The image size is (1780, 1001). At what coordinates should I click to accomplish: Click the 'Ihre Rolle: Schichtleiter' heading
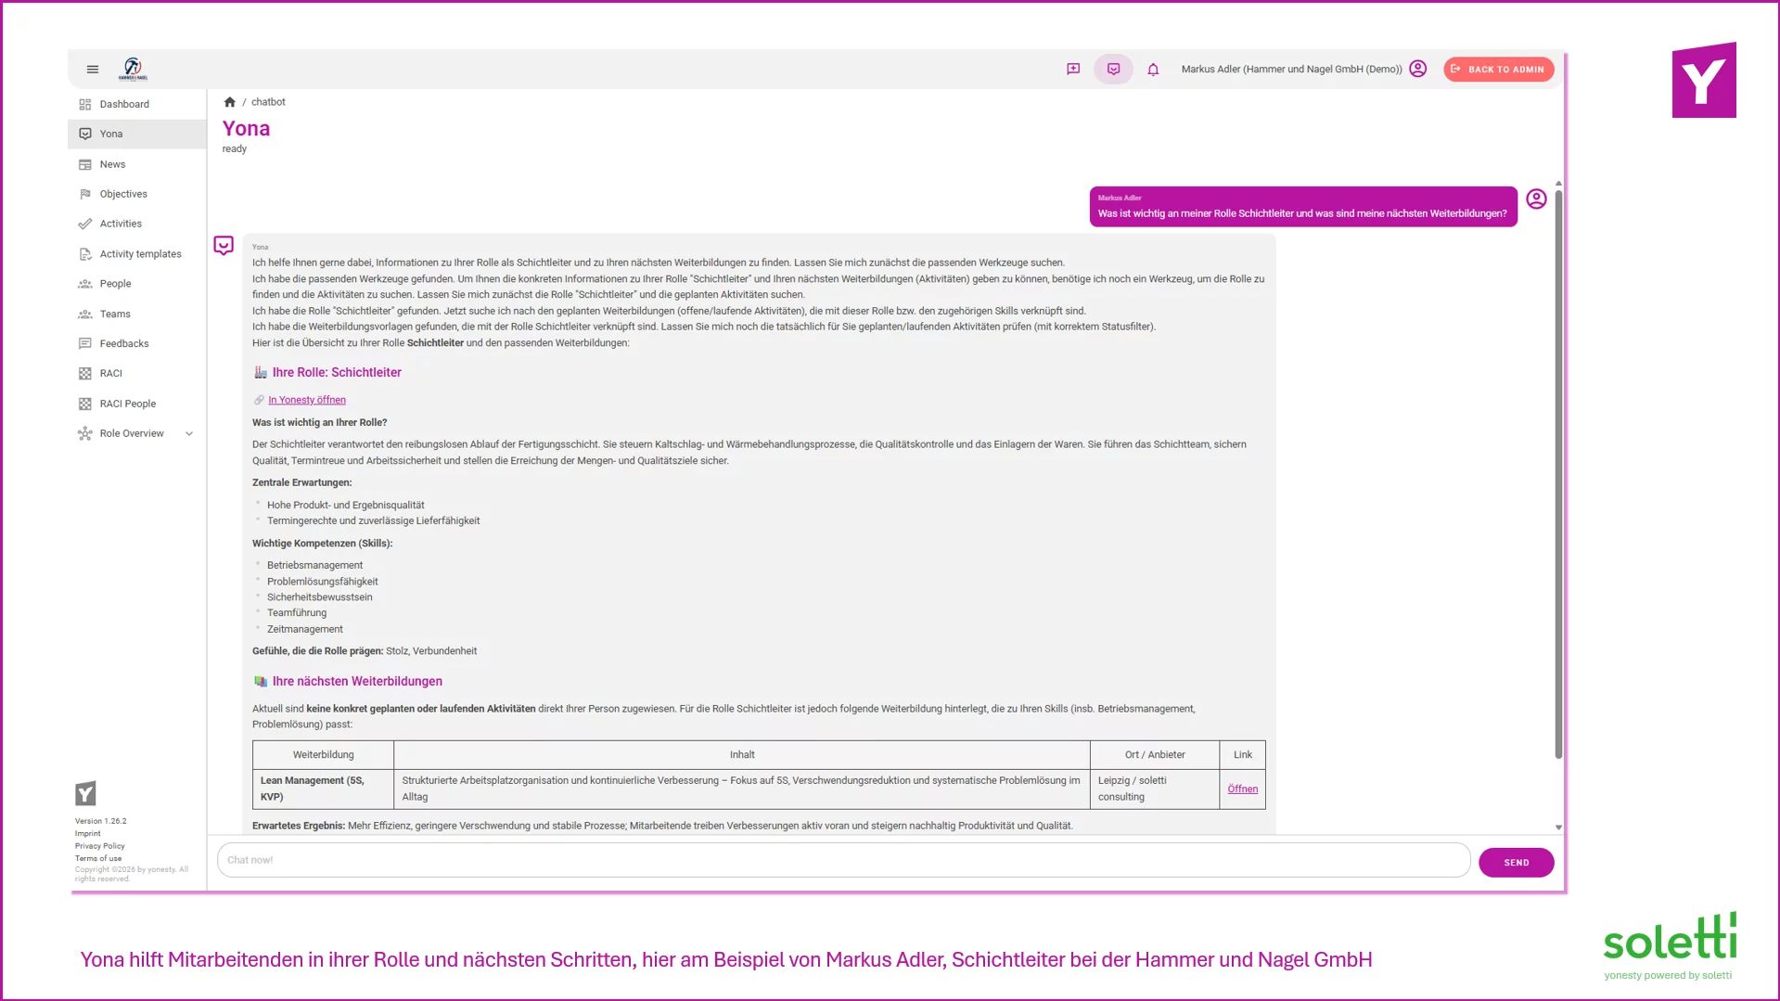[x=337, y=373]
